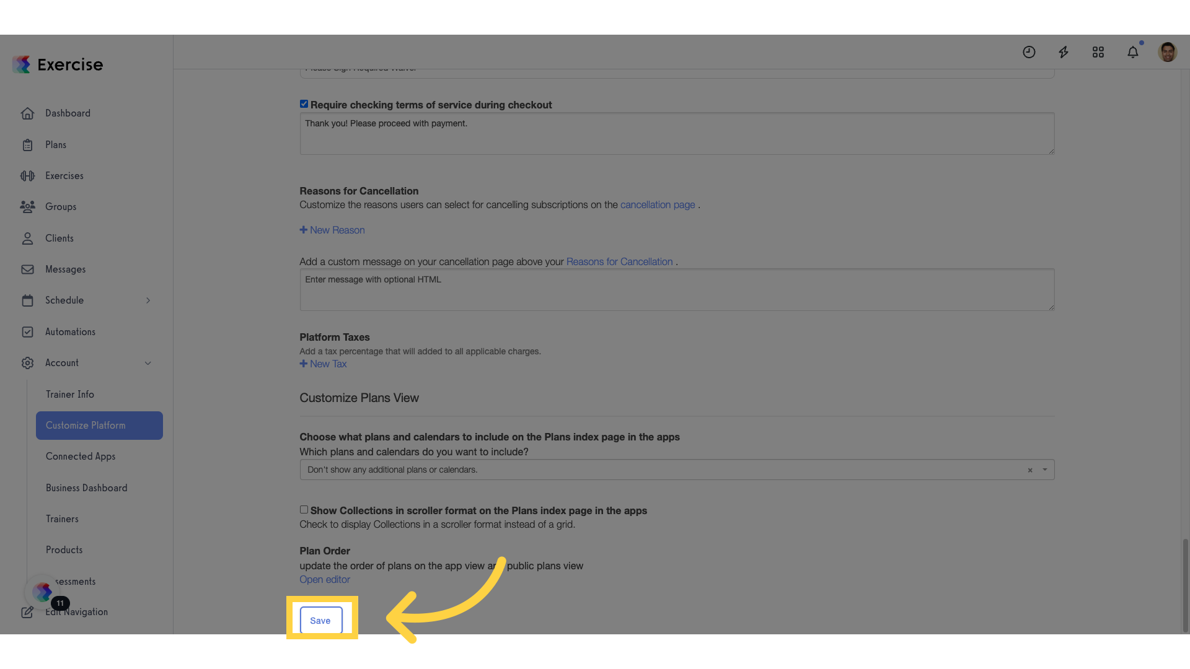Open the cancellation page link

(658, 204)
